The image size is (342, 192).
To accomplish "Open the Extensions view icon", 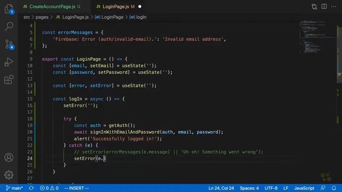I will [x=9, y=79].
